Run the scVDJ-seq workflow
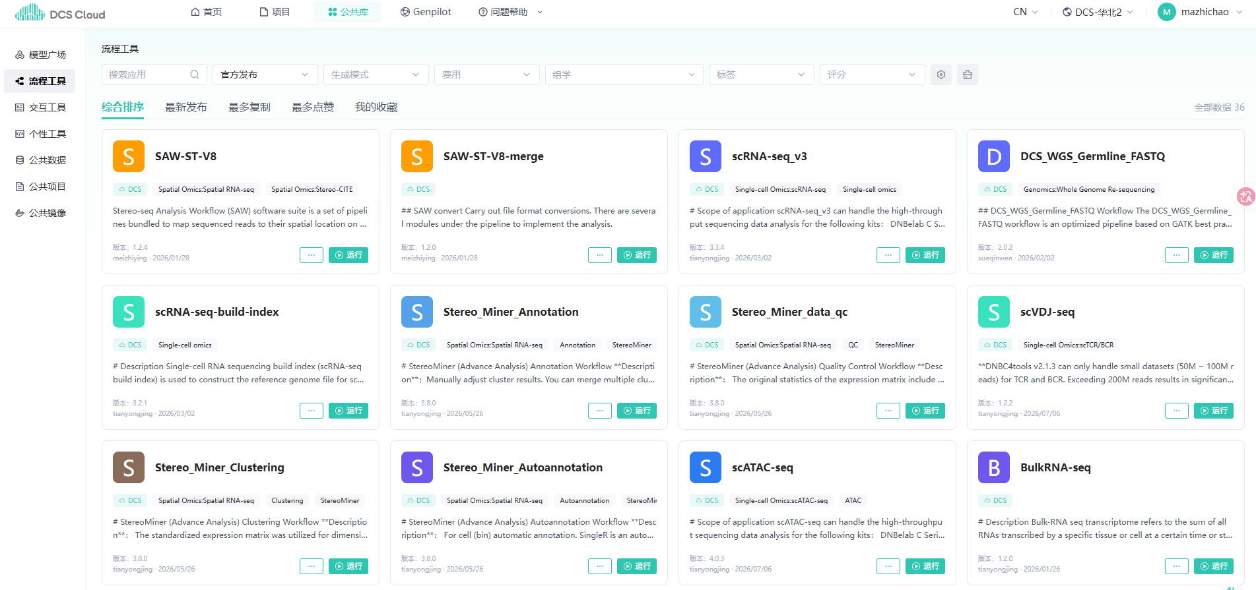Viewport: 1256px width, 590px height. (1214, 411)
